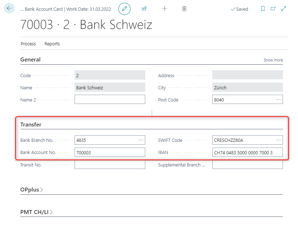Click the back arrow button
Image resolution: width=298 pixels, height=229 pixels.
[9, 9]
